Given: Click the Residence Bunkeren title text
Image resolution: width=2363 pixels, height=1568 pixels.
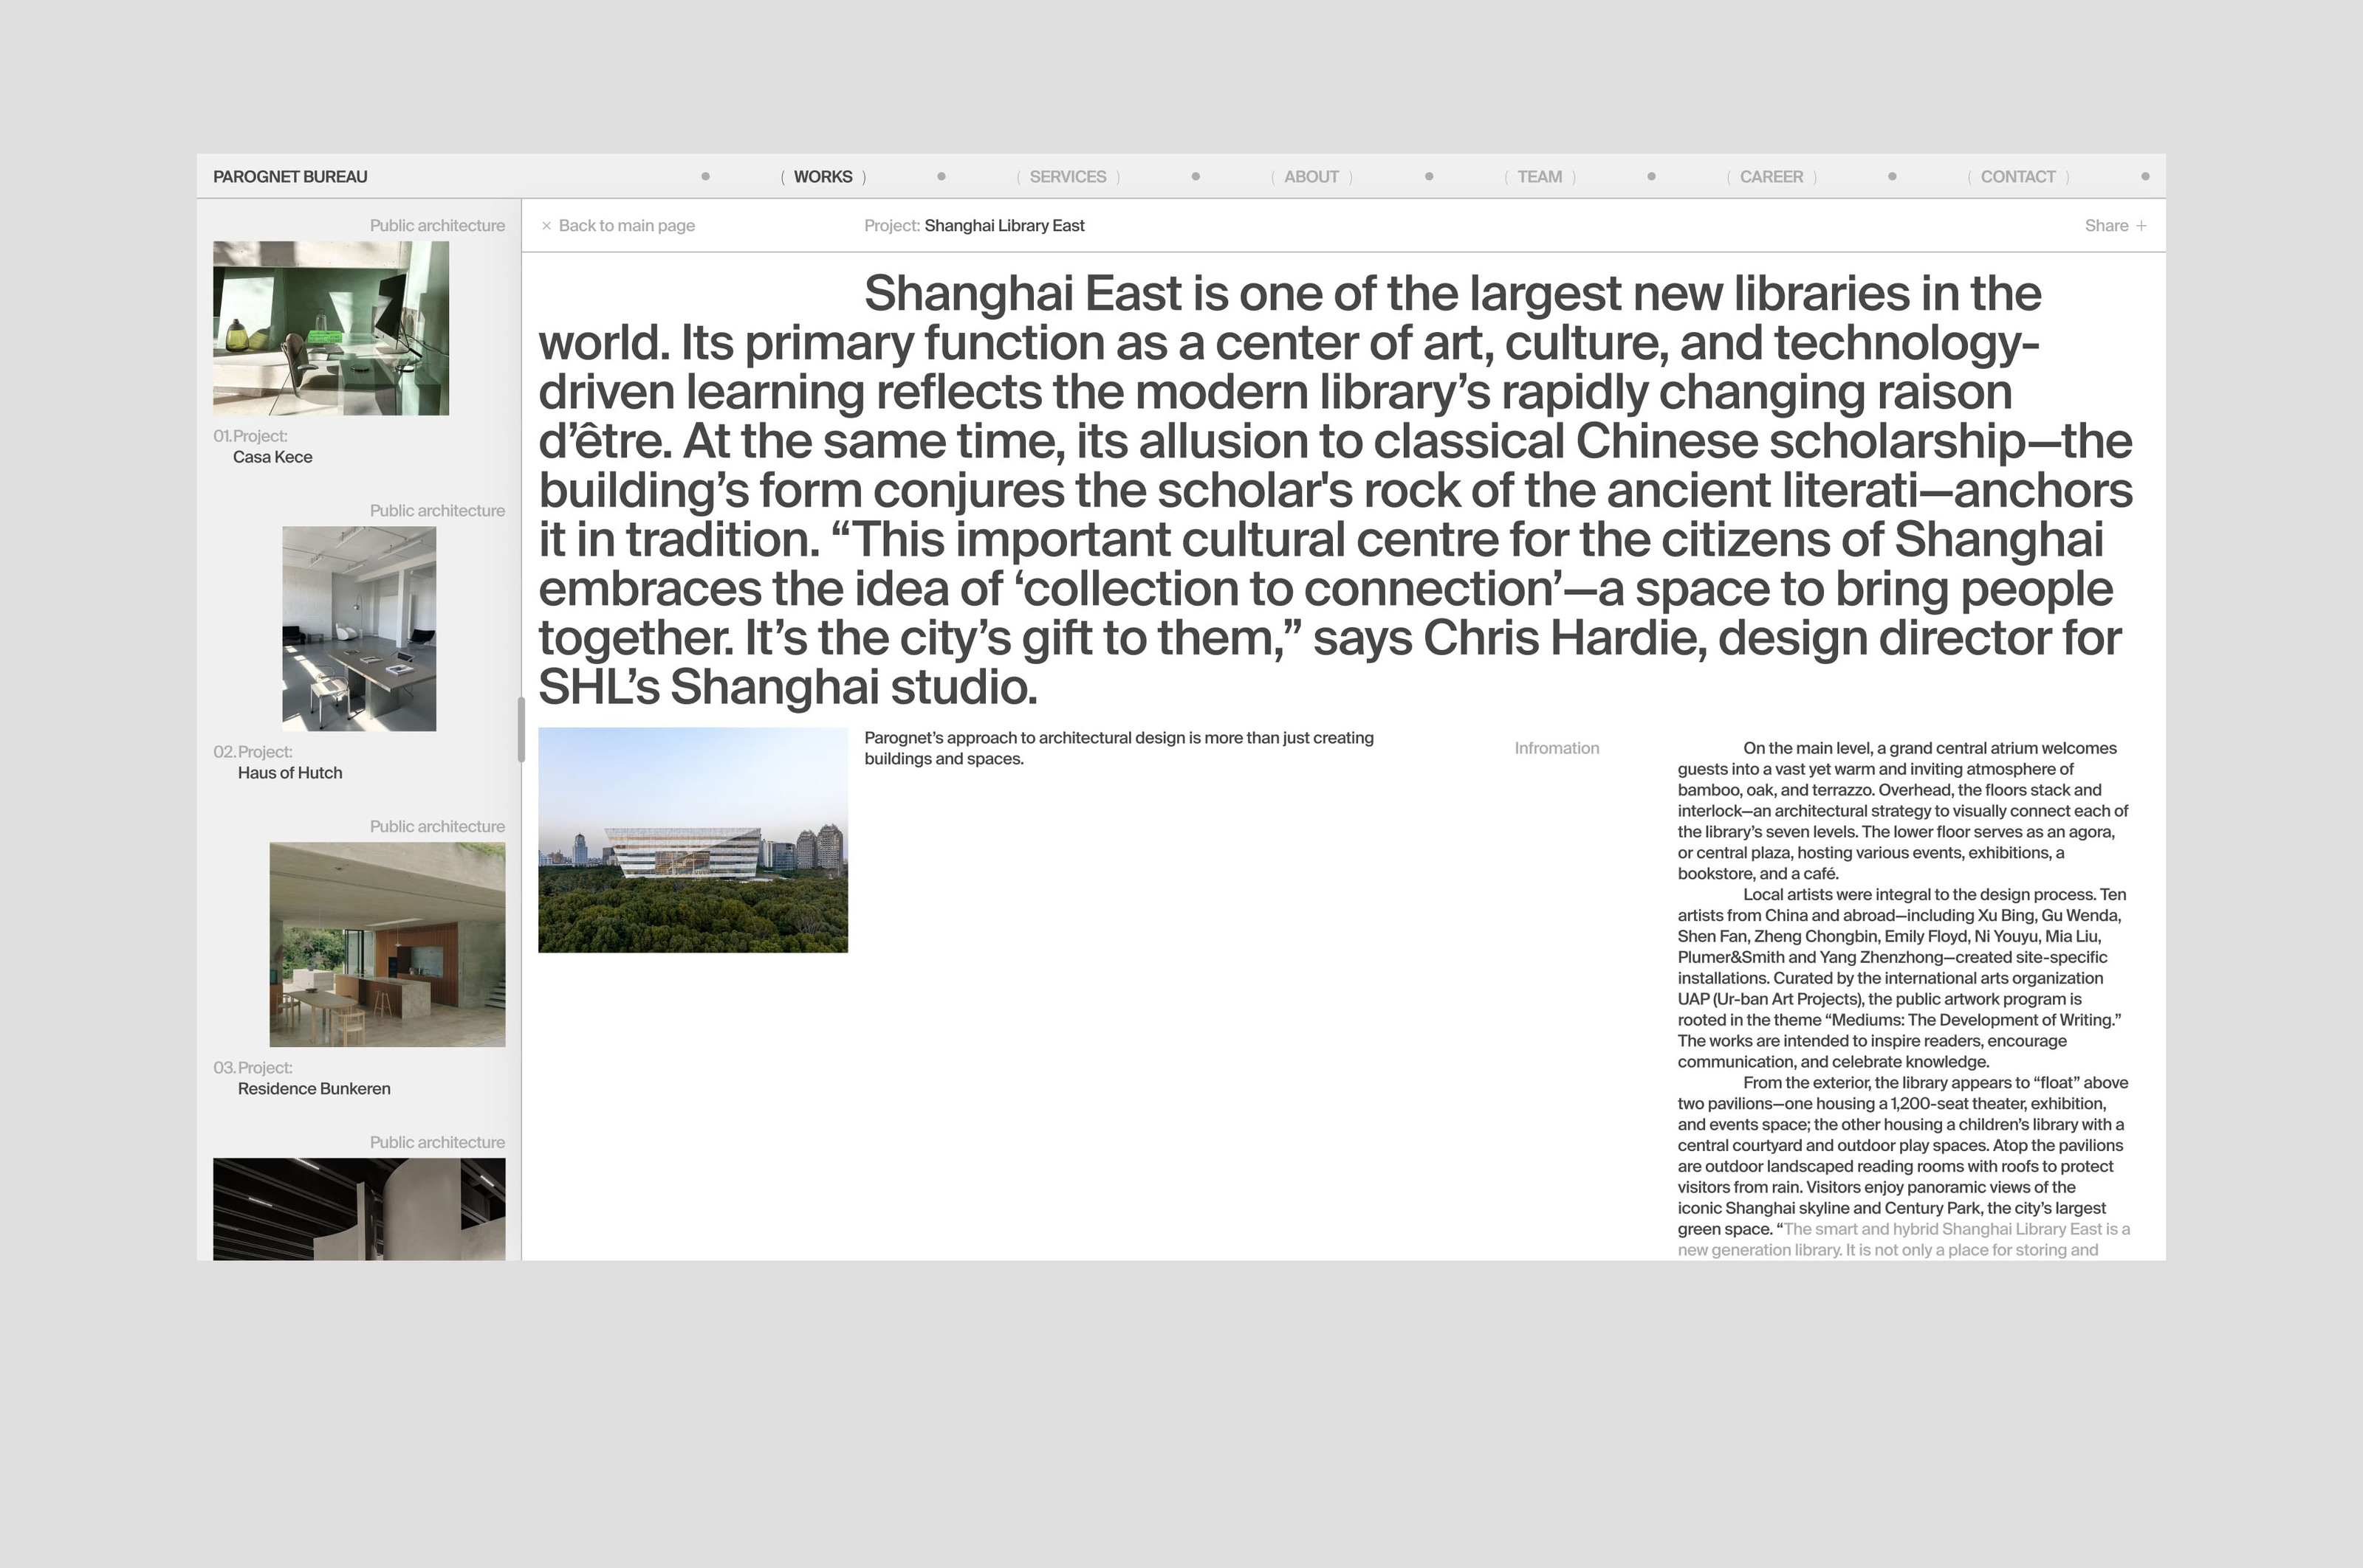Looking at the screenshot, I should click(x=313, y=1089).
